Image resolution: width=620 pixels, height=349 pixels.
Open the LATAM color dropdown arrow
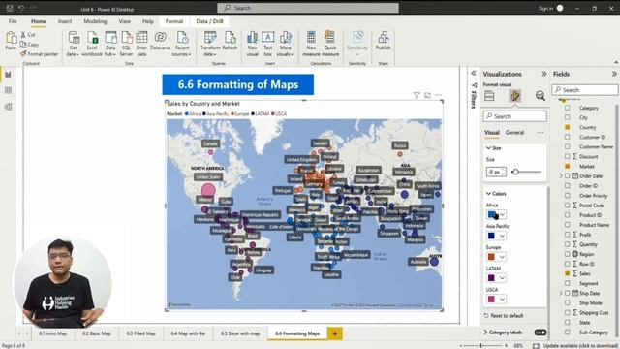(x=502, y=278)
